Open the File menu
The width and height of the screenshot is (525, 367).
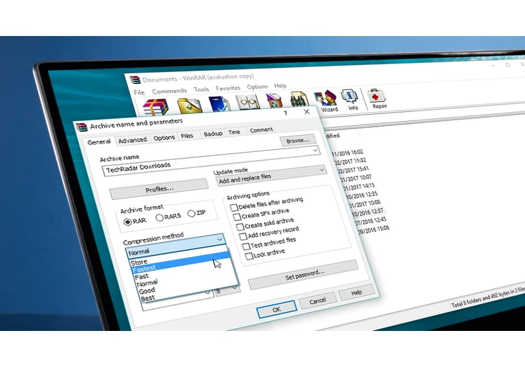click(x=139, y=92)
